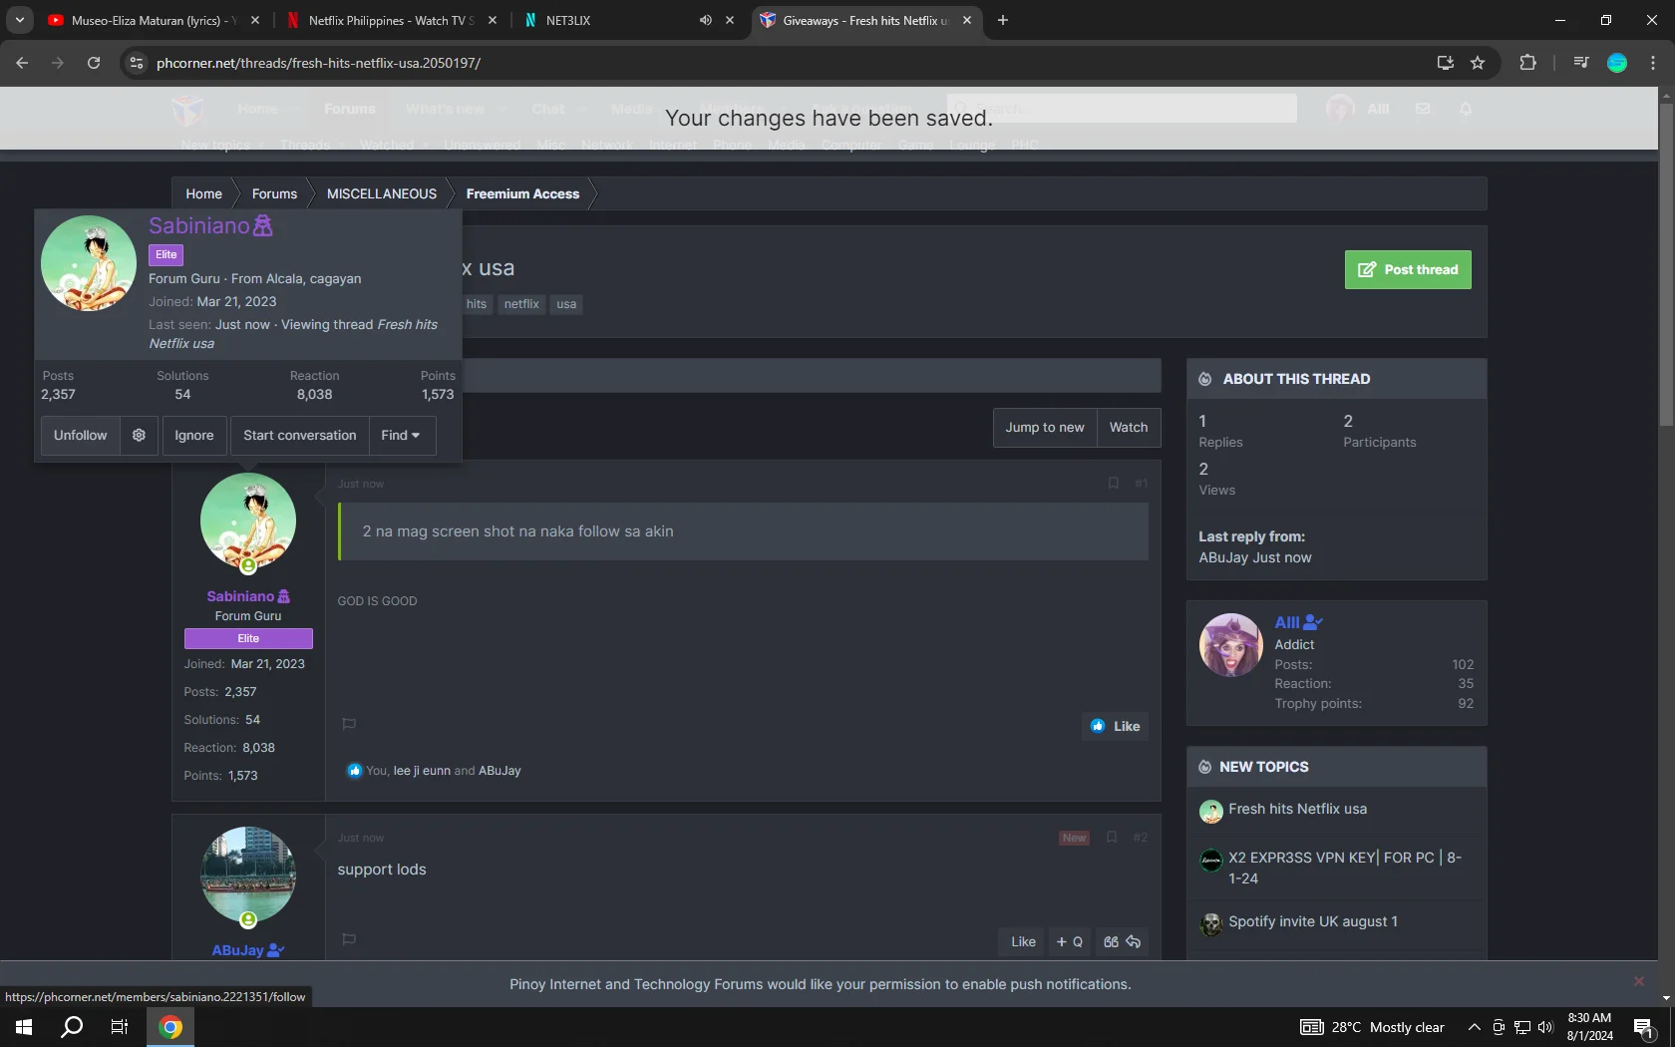Select the netflix tag
Screen dimensions: 1675x1047
click(x=521, y=304)
